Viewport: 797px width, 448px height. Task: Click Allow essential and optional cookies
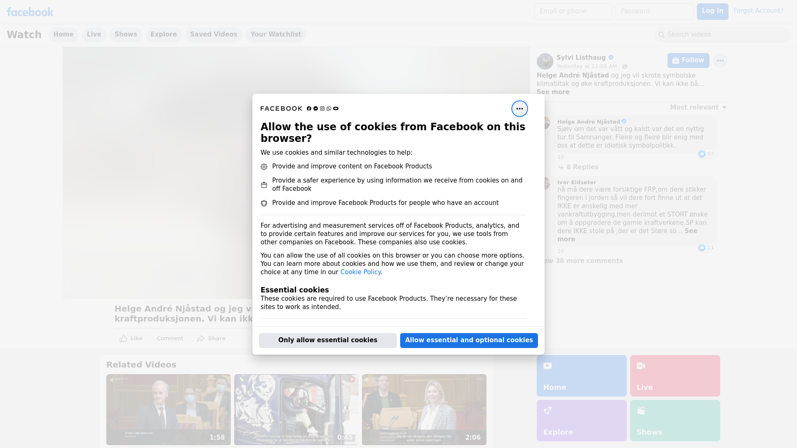click(469, 341)
